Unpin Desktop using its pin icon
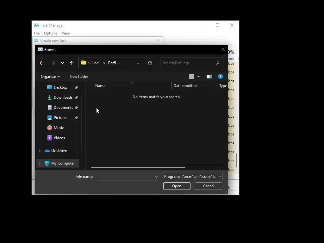Image resolution: width=324 pixels, height=243 pixels. point(77,87)
